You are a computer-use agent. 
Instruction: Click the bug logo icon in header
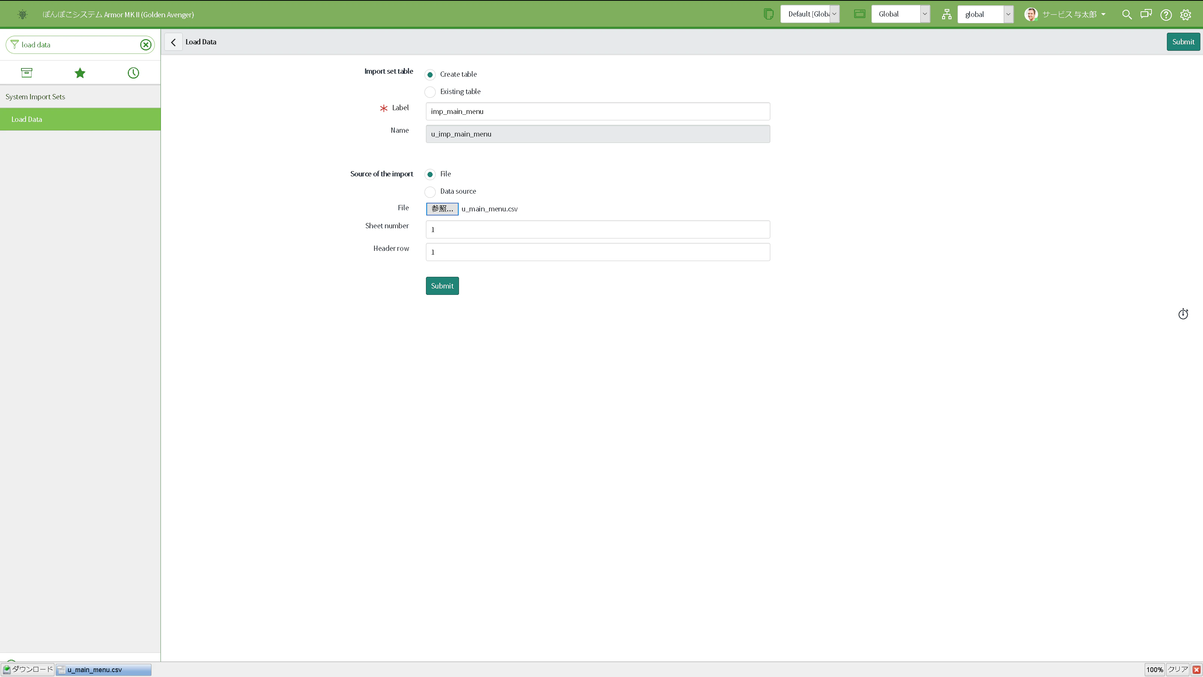[23, 15]
